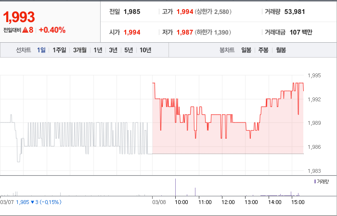Click the +0.40% change percentage

(52, 30)
